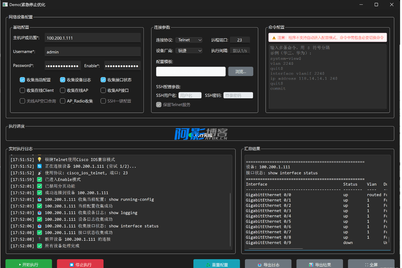Disable the 收集接口状态 checkbox
This screenshot has height=268, width=402.
click(x=103, y=80)
